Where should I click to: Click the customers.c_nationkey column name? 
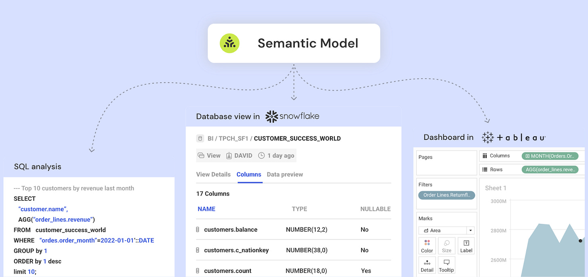tap(236, 250)
